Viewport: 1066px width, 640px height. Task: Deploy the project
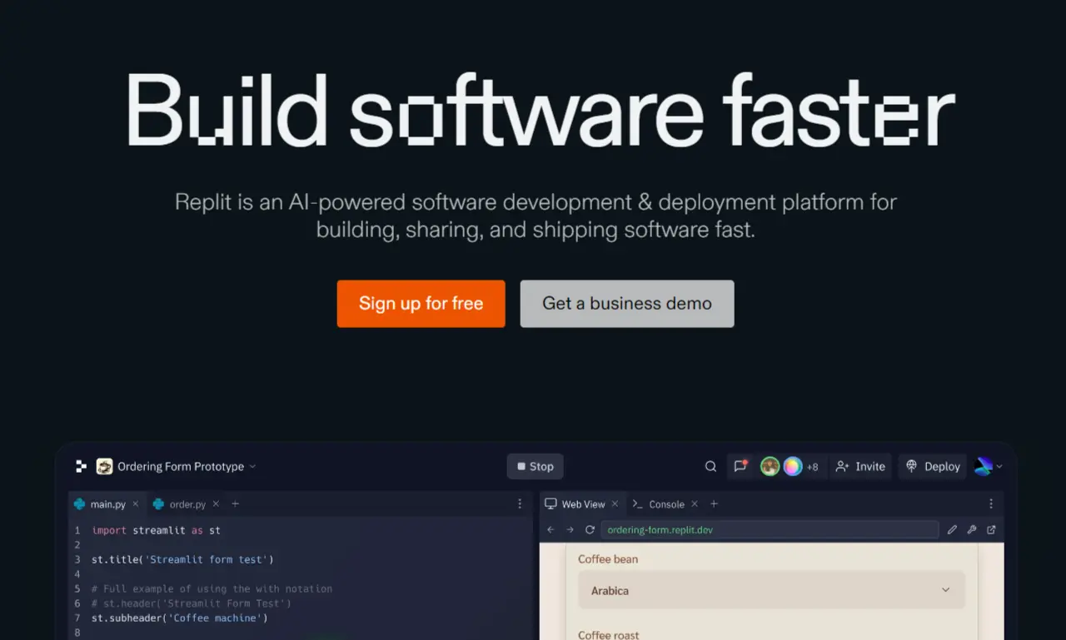tap(933, 466)
